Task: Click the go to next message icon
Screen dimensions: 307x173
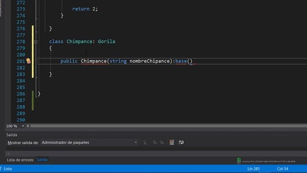Action: (x=162, y=142)
